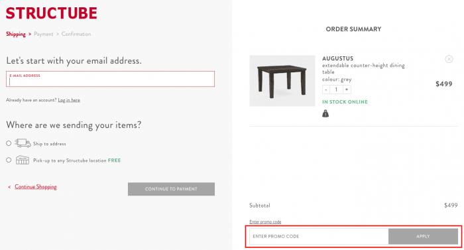464x250 pixels.
Task: Click the STRUCTUBE logo
Action: pyautogui.click(x=52, y=13)
